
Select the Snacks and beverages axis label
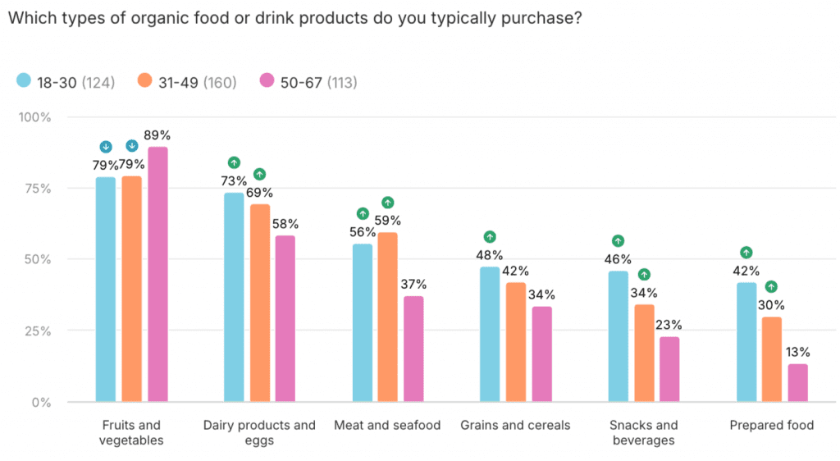click(x=644, y=432)
